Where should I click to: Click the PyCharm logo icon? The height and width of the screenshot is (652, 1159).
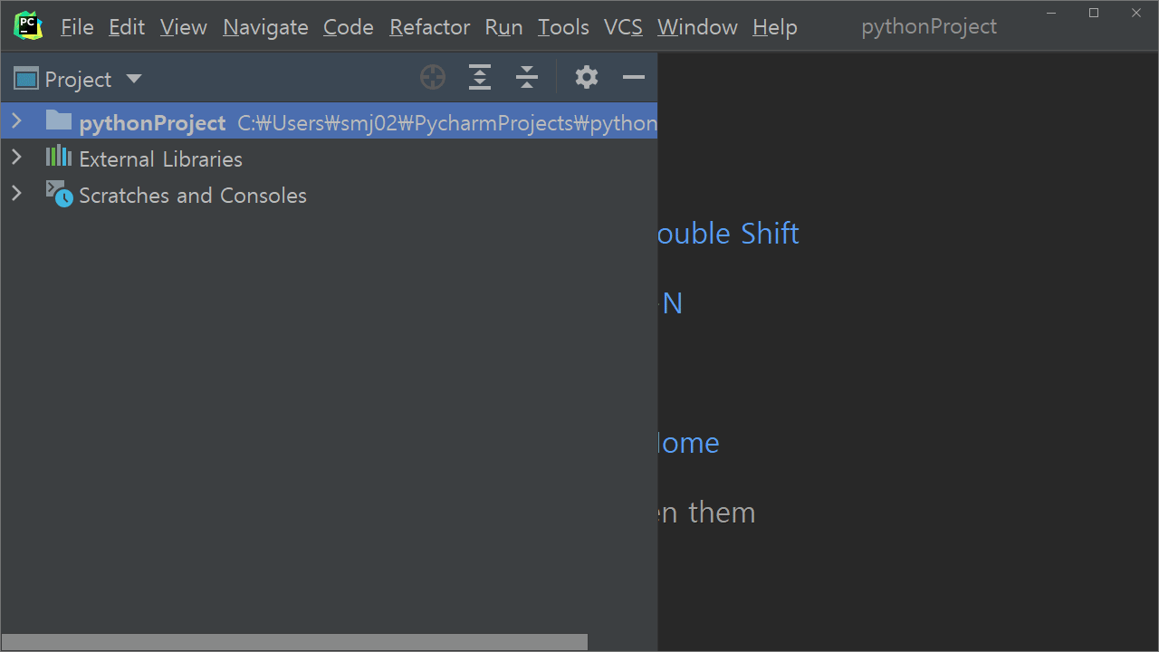pyautogui.click(x=28, y=26)
